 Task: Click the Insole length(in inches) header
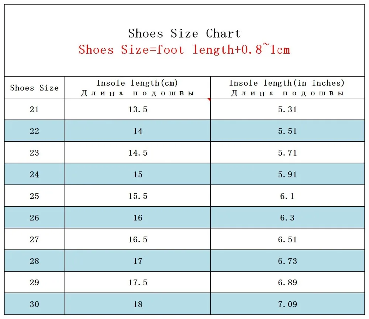click(x=287, y=87)
